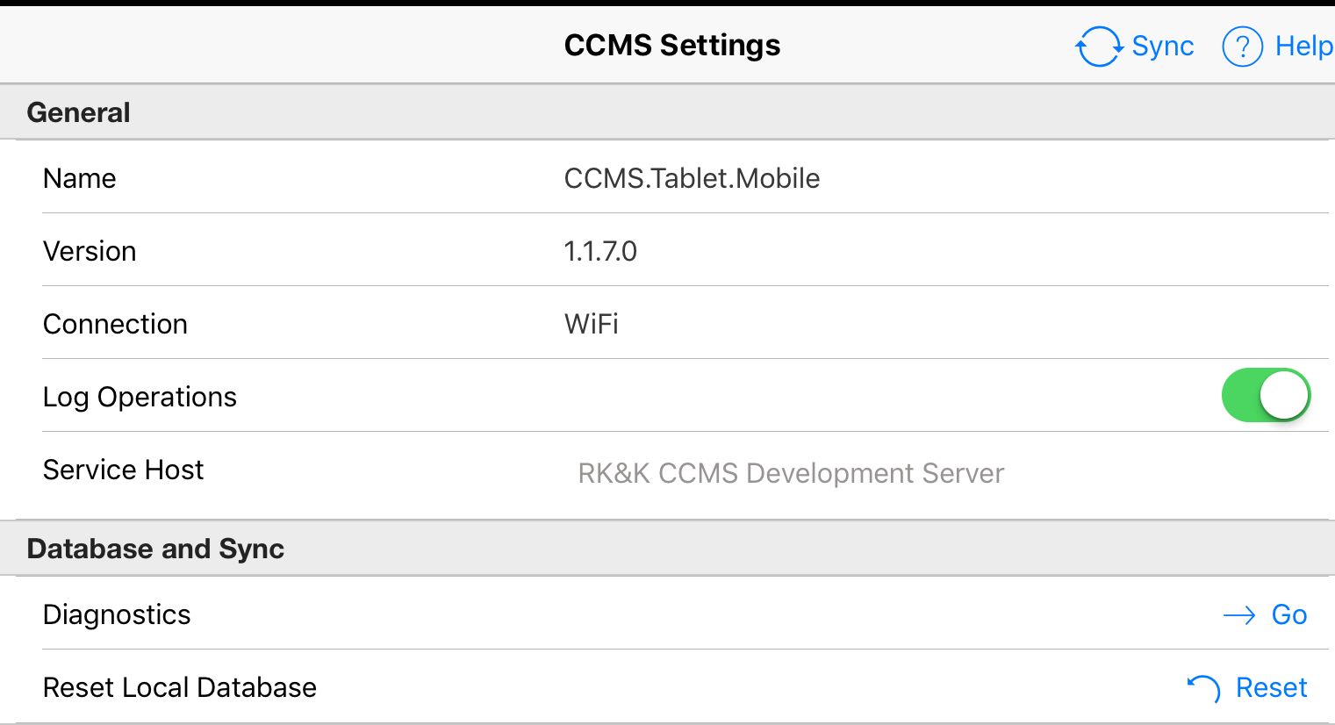Click the Reset counterclockwise arrow icon
The image size is (1335, 725).
click(x=1204, y=688)
